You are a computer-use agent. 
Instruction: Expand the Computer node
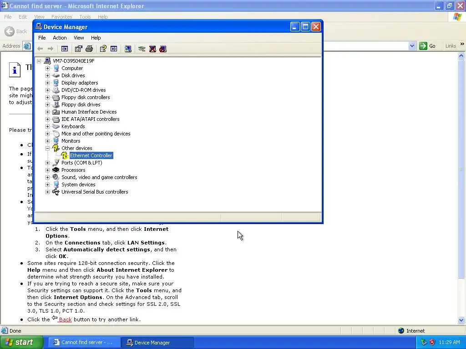pyautogui.click(x=47, y=68)
